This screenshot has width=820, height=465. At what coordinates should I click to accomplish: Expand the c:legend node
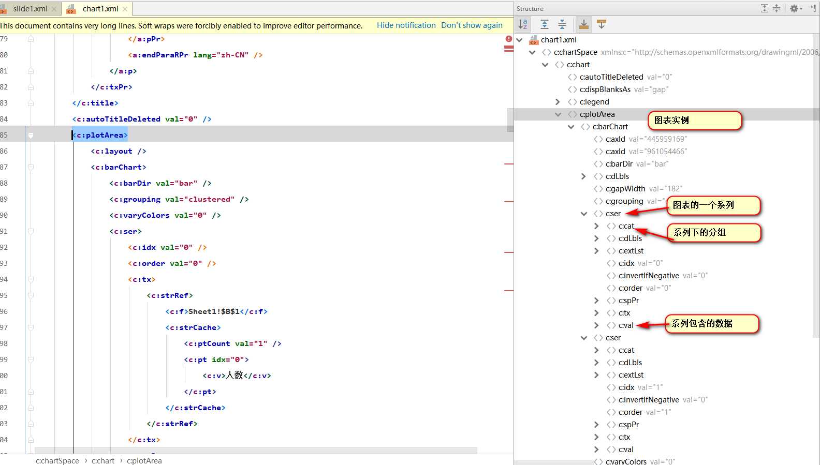[x=558, y=102]
